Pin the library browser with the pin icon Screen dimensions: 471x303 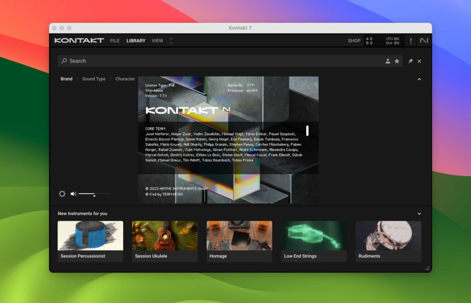[410, 61]
